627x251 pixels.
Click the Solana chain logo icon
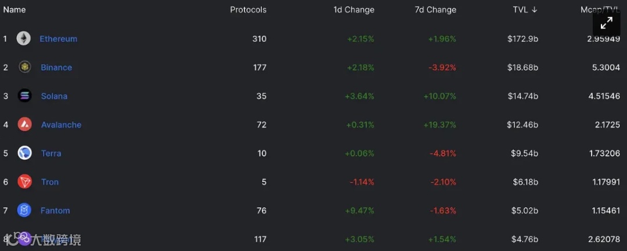pos(24,96)
